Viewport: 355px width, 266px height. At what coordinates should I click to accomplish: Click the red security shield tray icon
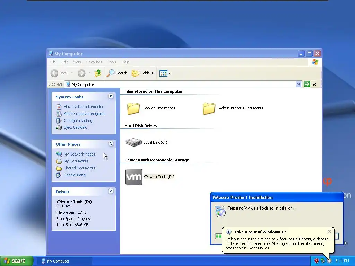[x=317, y=261]
